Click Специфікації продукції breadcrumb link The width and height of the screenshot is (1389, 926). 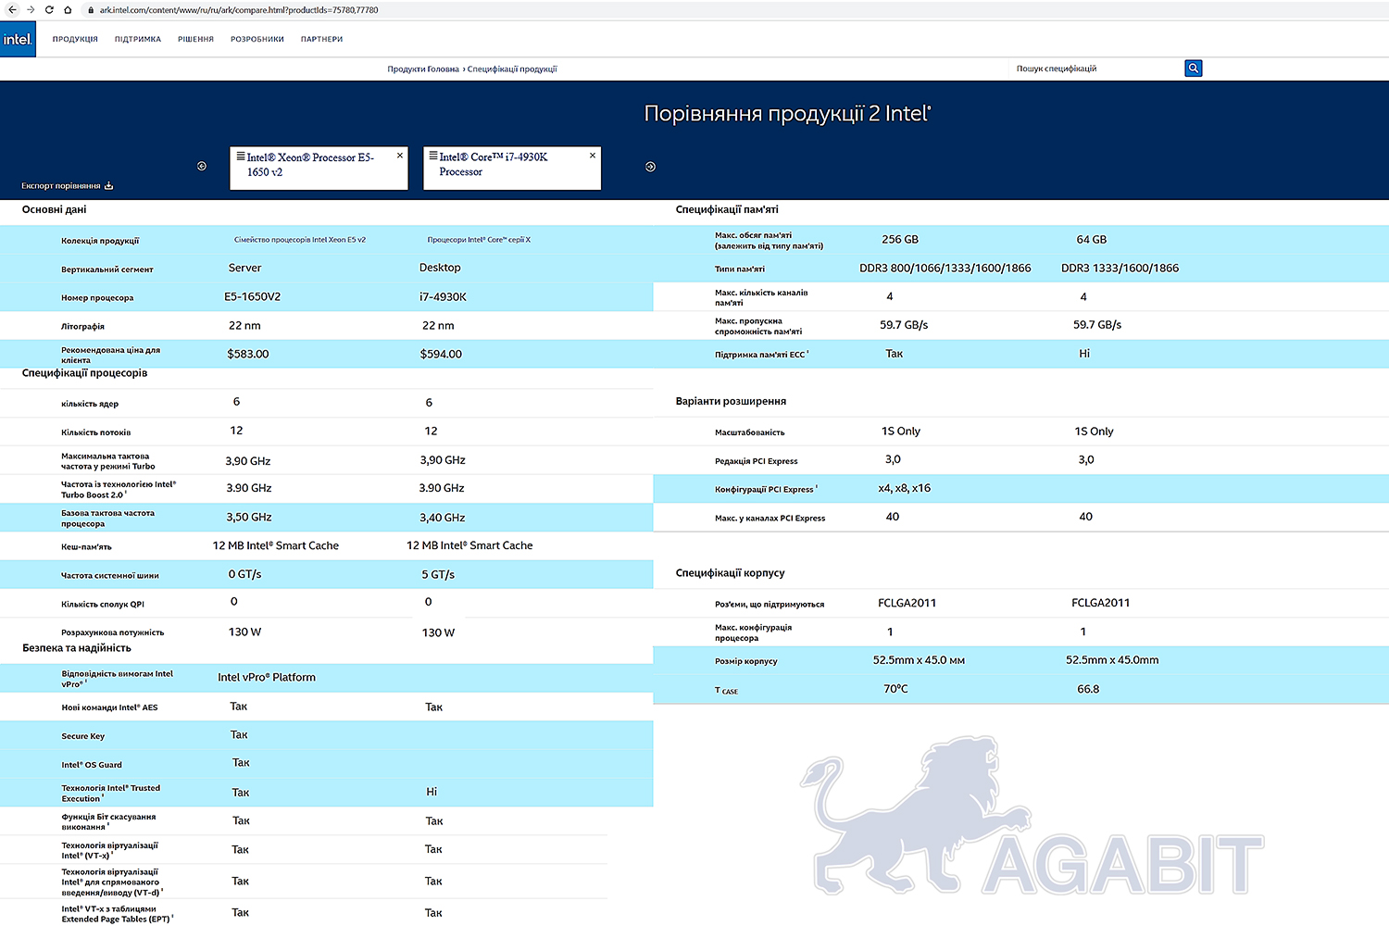[x=512, y=69]
